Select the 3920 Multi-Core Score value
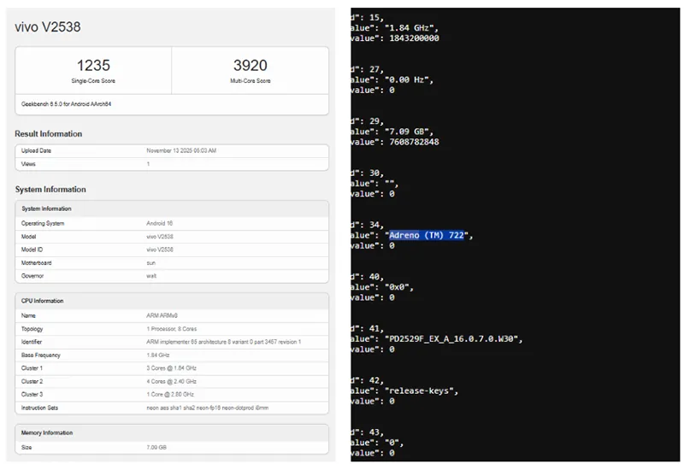 click(x=250, y=66)
